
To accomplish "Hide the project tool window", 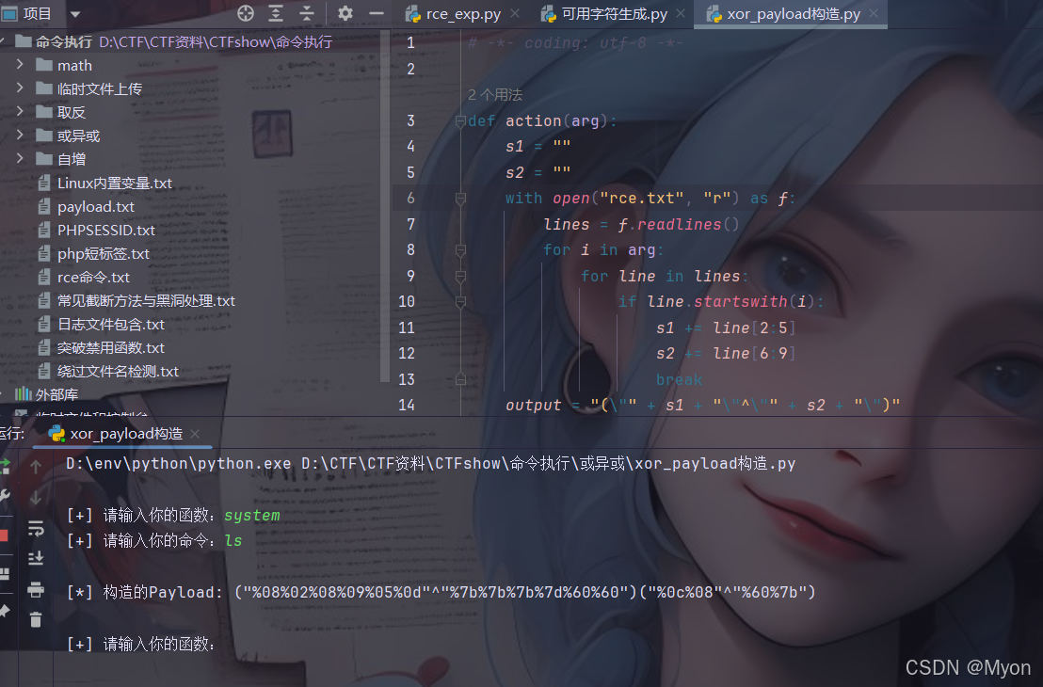I will [377, 13].
